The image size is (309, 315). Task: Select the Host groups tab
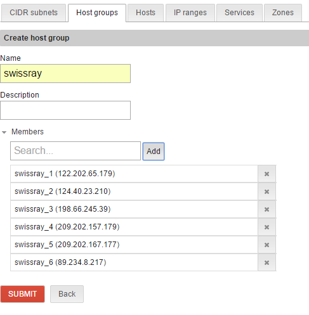click(97, 13)
